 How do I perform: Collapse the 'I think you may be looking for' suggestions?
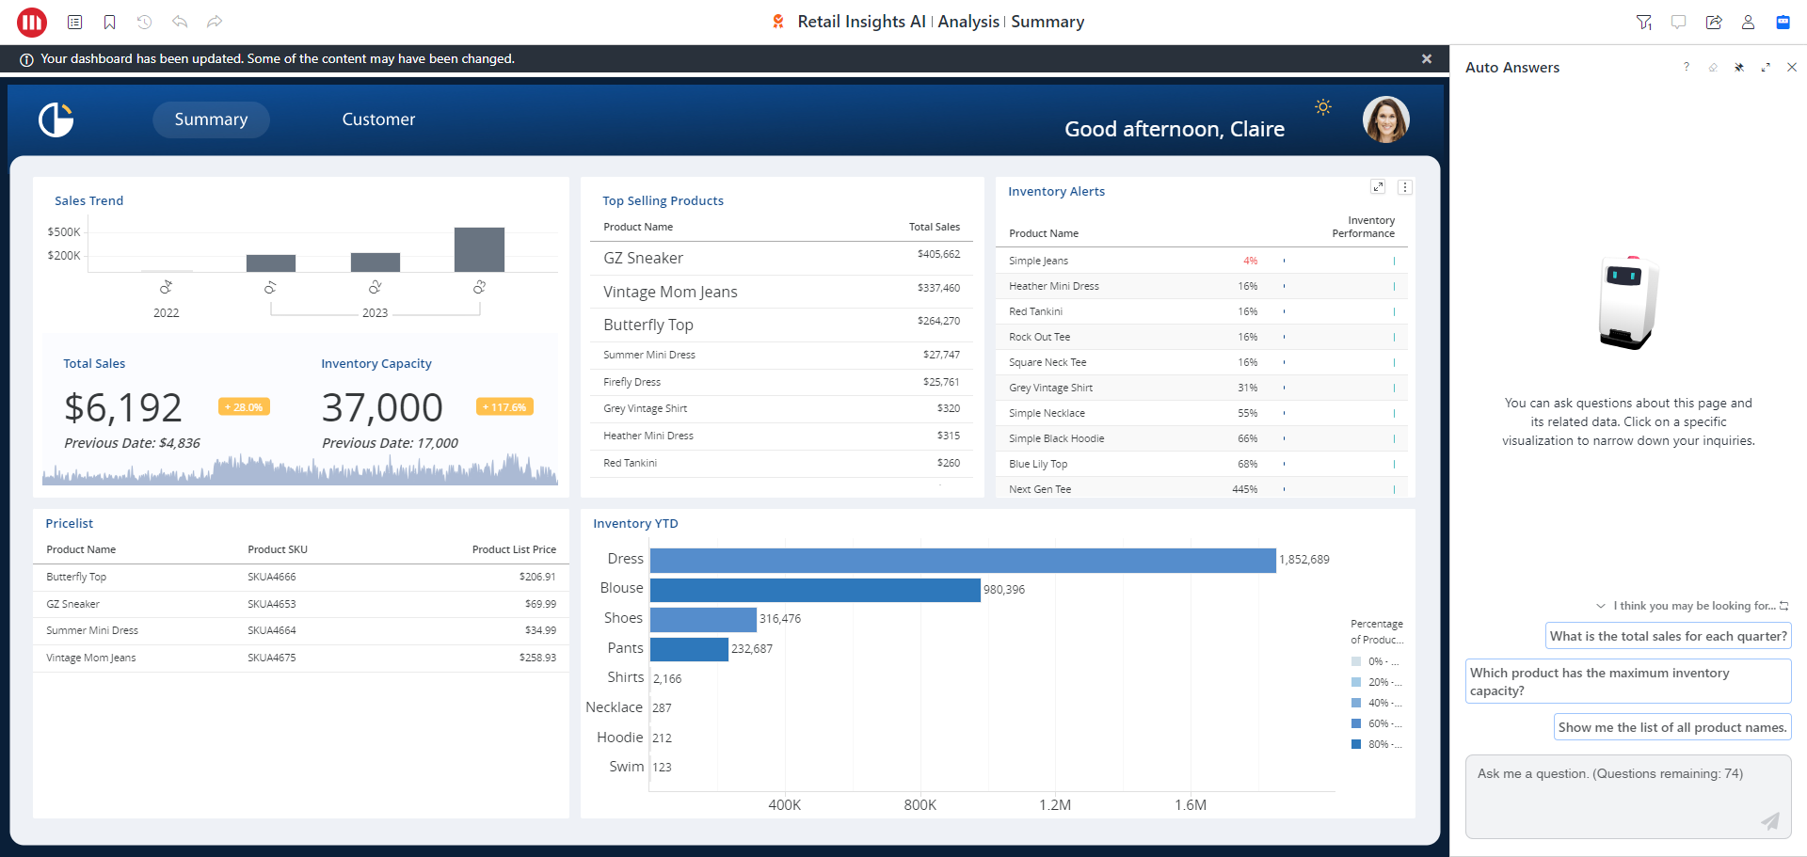tap(1601, 606)
